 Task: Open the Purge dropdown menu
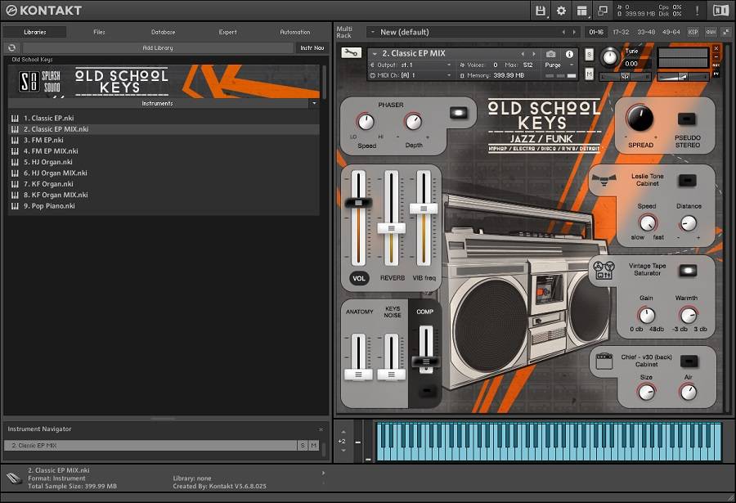pyautogui.click(x=558, y=65)
